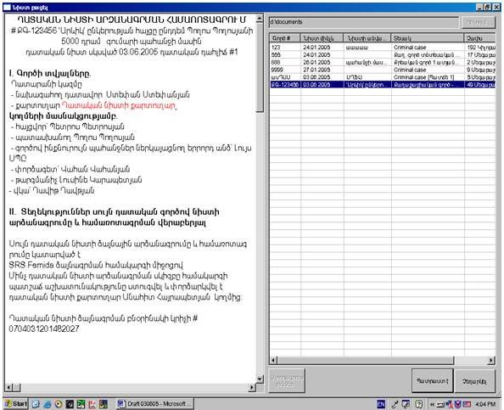
Task: Click the first quick launch icon beside Start
Action: [36, 404]
